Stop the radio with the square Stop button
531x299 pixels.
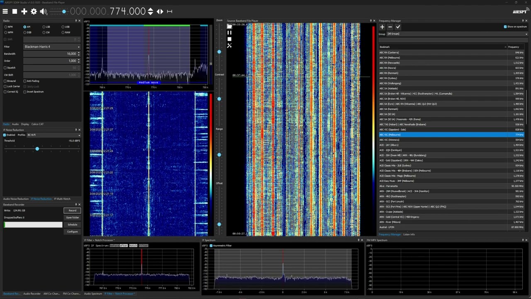tap(15, 12)
